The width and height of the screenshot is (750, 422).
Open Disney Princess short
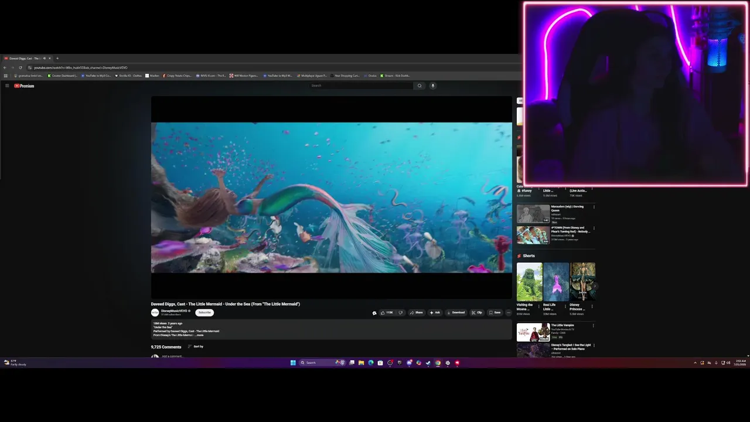(583, 282)
